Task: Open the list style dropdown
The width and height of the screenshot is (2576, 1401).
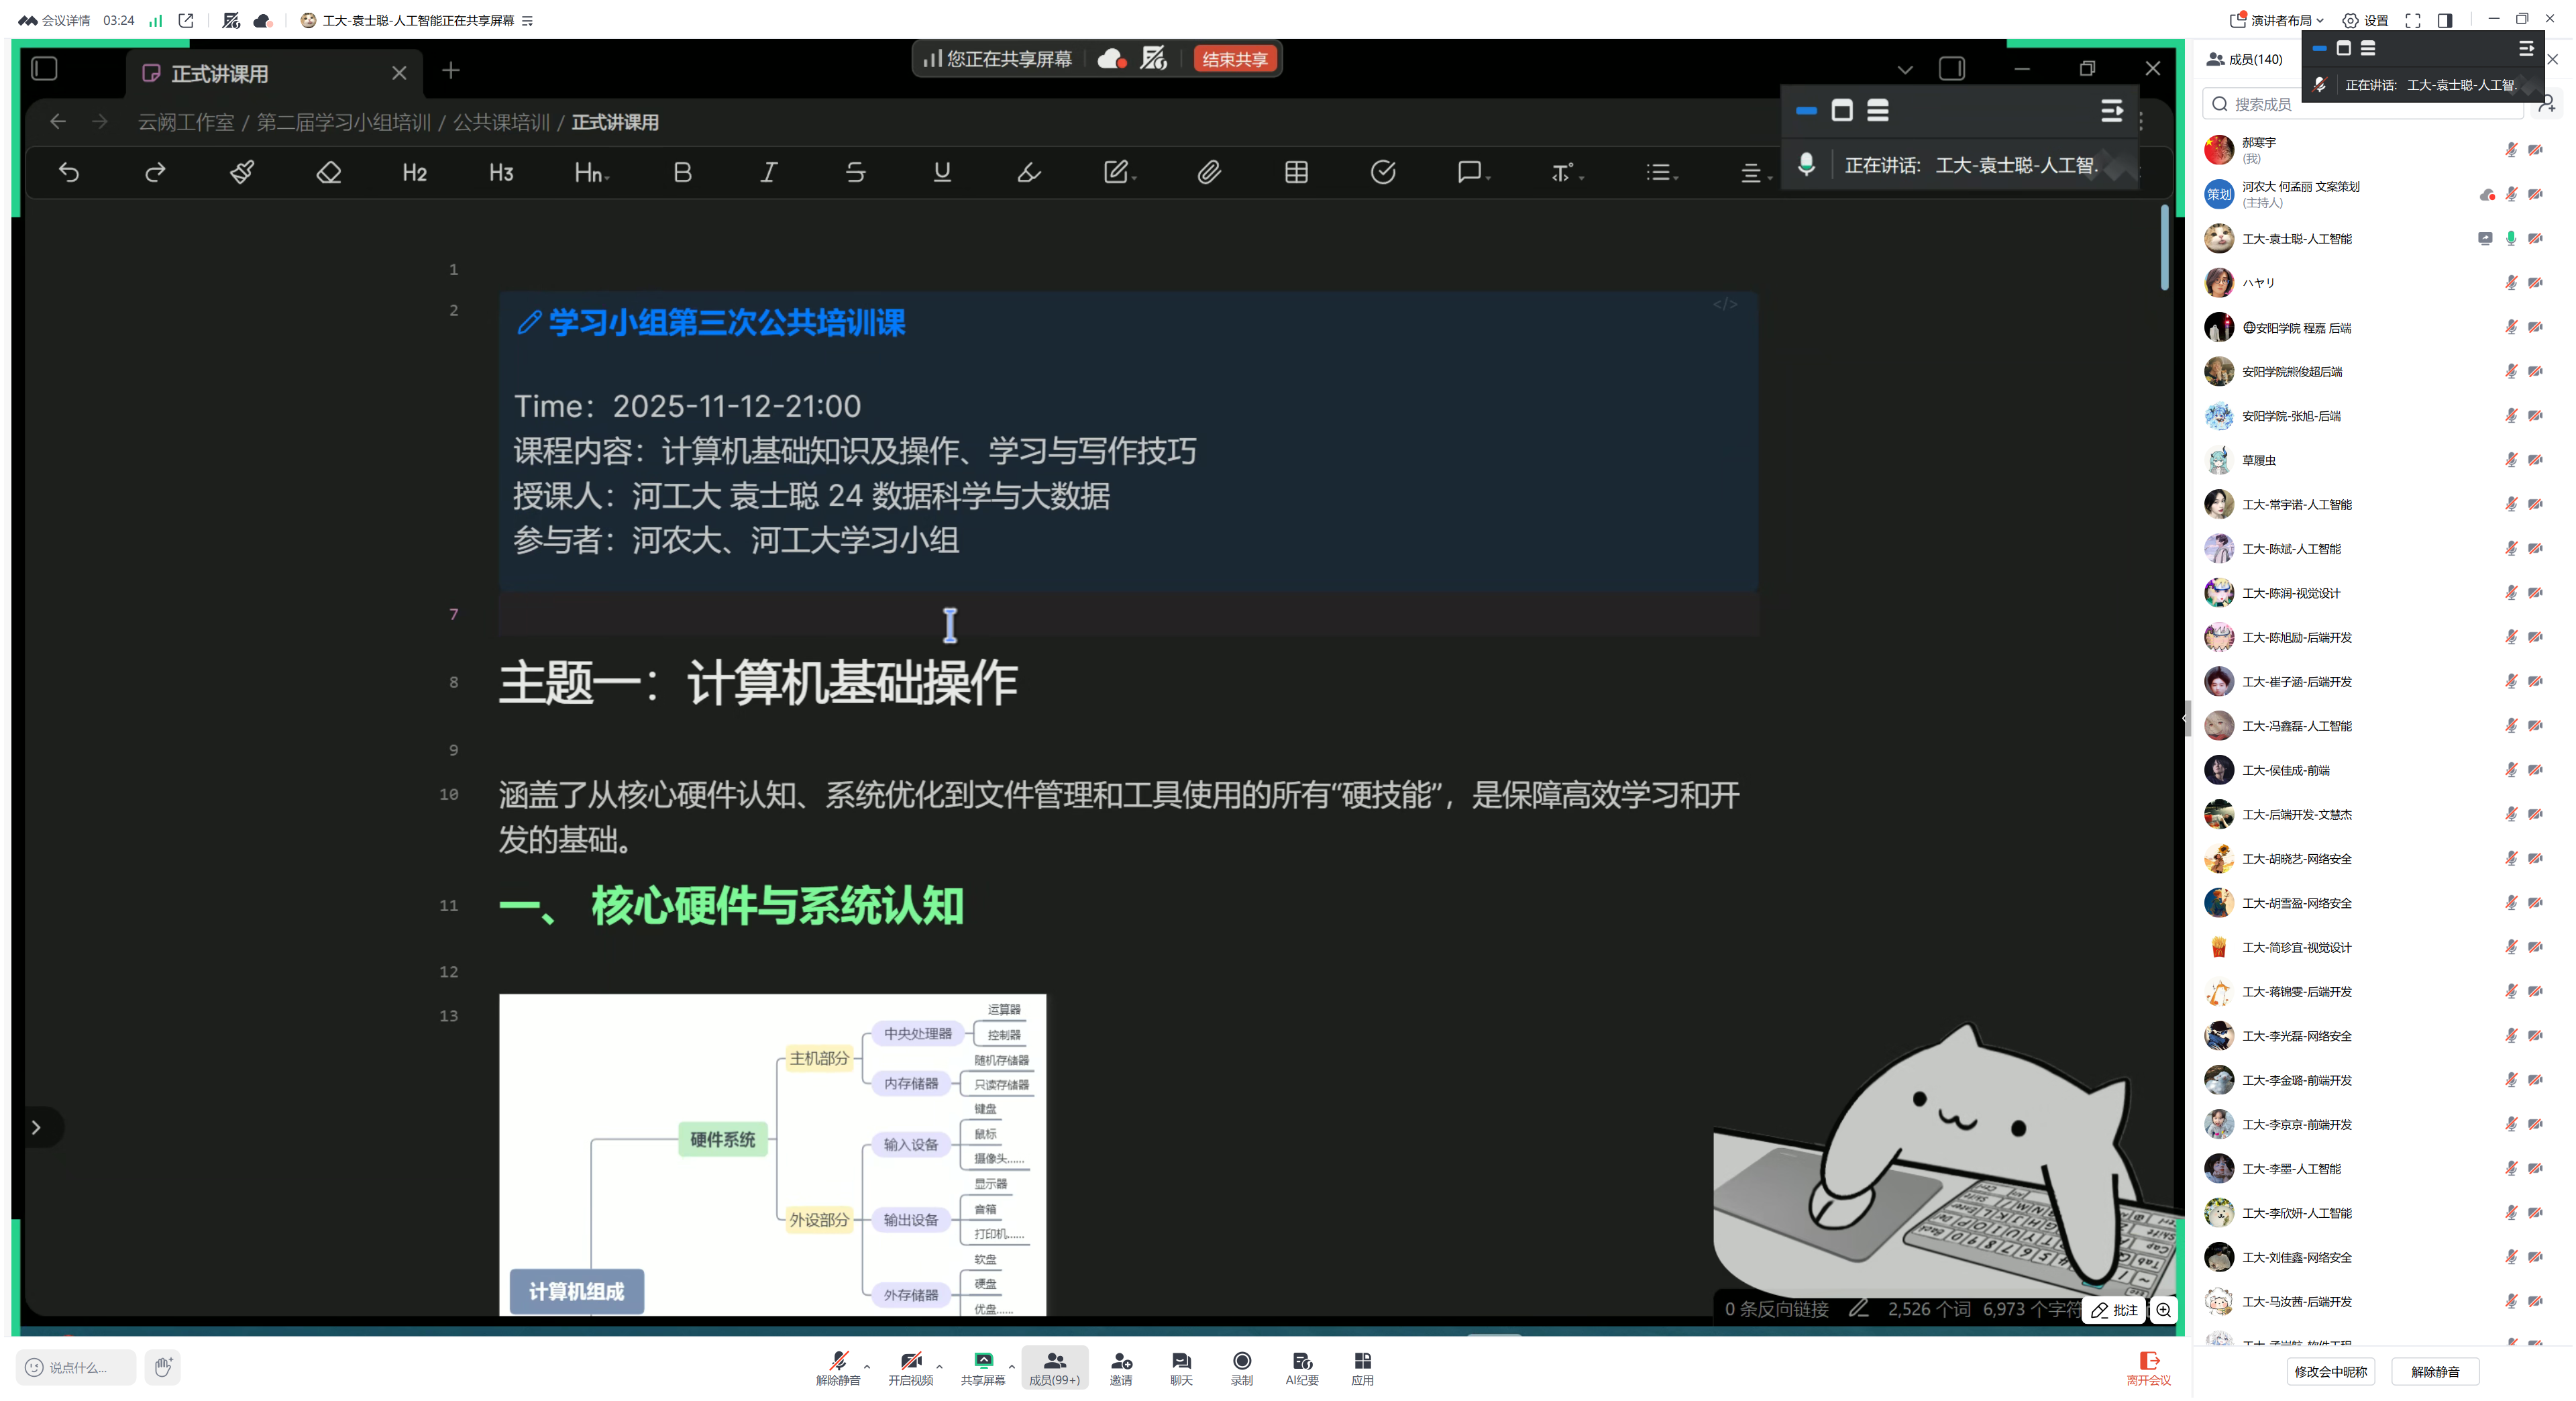Action: pyautogui.click(x=1661, y=172)
